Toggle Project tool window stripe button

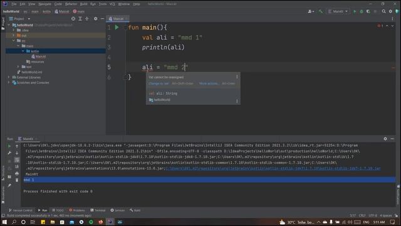tap(3, 24)
